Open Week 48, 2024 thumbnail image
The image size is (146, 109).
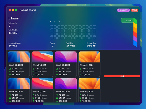point(19,83)
